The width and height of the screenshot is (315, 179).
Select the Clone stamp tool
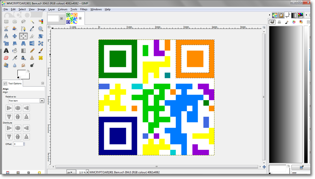pyautogui.click(x=32, y=58)
